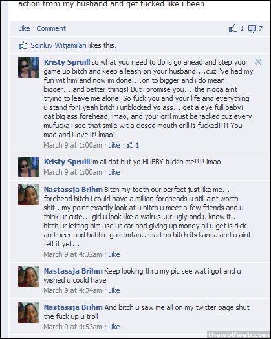Screen dimensions: 271x339
Task: Like the long Kristy Spruill comment
Action: pos(114,145)
